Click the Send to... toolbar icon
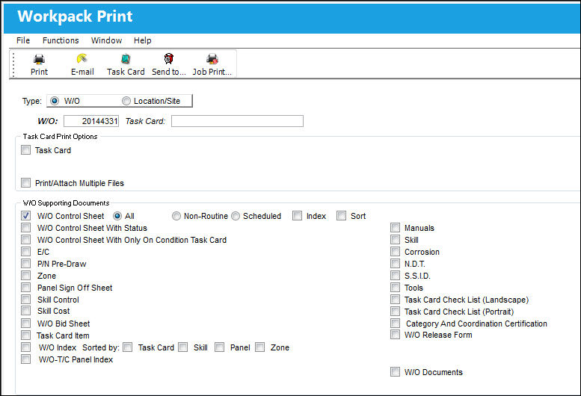581x396 pixels. click(x=168, y=59)
